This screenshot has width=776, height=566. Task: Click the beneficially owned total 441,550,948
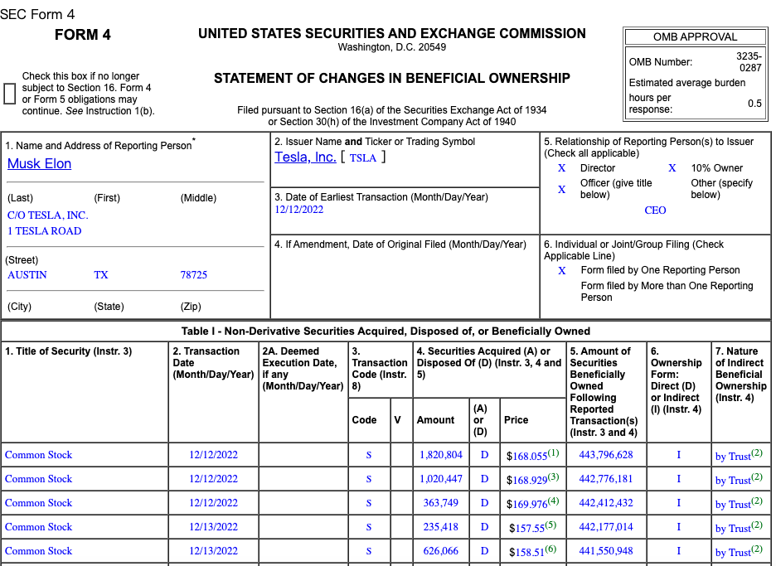click(x=606, y=550)
